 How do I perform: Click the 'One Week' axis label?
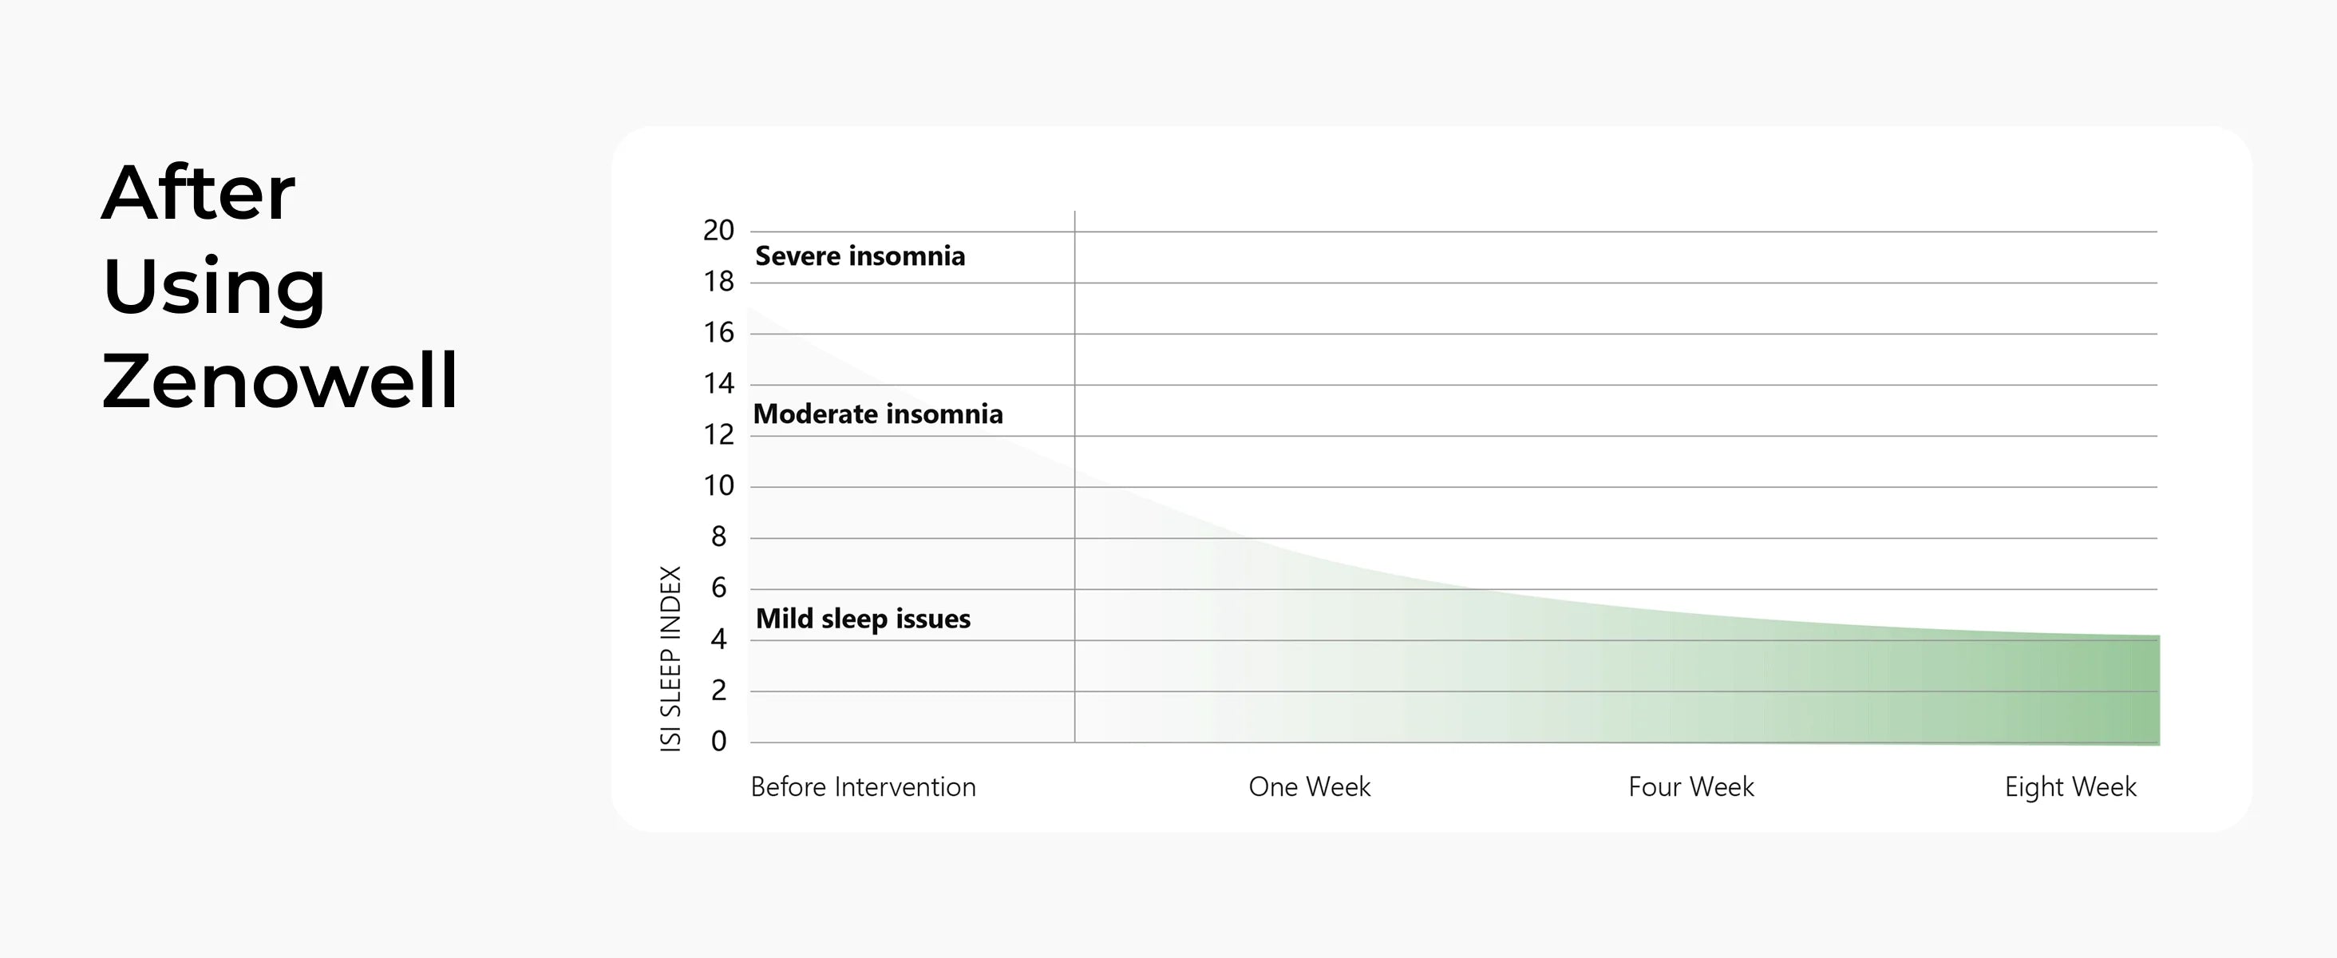pyautogui.click(x=1309, y=786)
